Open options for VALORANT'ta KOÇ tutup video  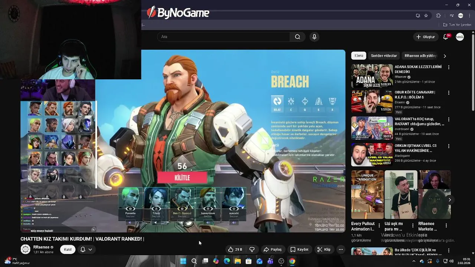449,119
